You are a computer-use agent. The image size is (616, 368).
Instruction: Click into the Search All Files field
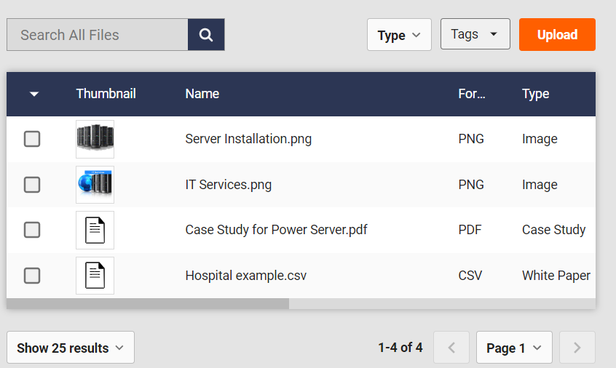[98, 35]
